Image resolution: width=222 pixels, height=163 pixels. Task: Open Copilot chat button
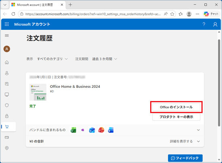coord(211,14)
